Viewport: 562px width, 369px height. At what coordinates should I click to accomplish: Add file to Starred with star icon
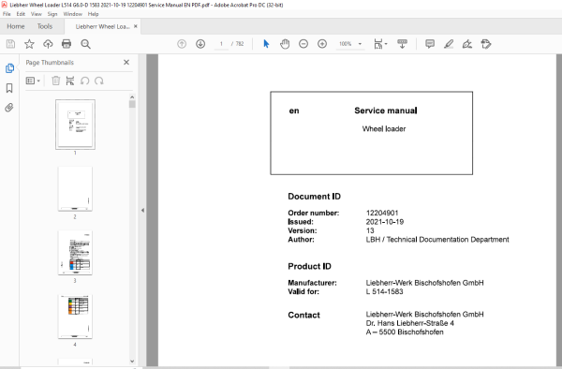click(x=29, y=44)
